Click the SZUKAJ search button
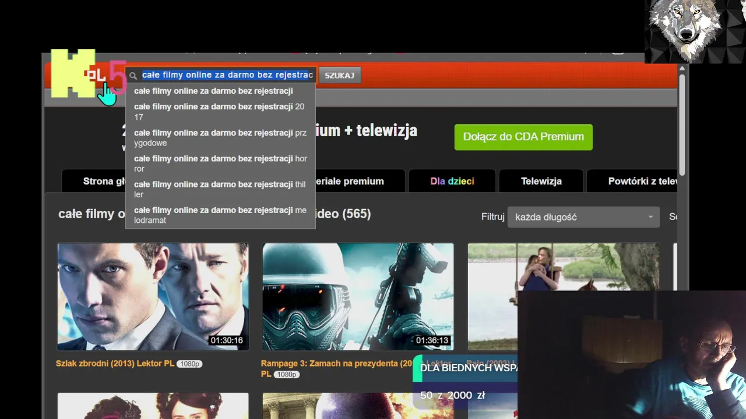Viewport: 746px width, 419px height. (340, 76)
